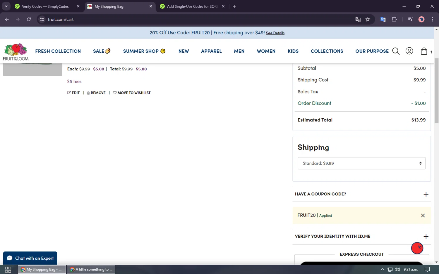Image resolution: width=439 pixels, height=274 pixels.
Task: Click the page vertical scrollbar thumb
Action: [436, 91]
